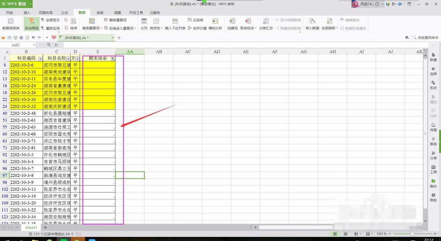Select the AA column header
441x241 pixels.
tap(130, 52)
